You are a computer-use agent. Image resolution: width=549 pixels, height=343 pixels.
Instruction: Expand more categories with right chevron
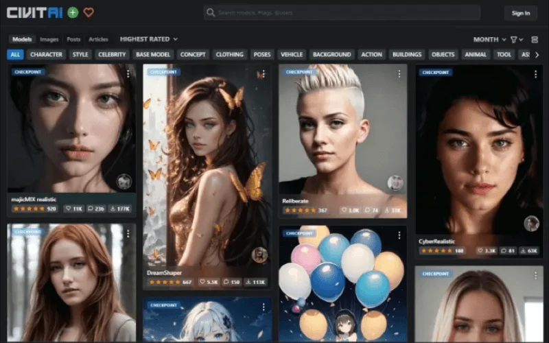click(537, 55)
